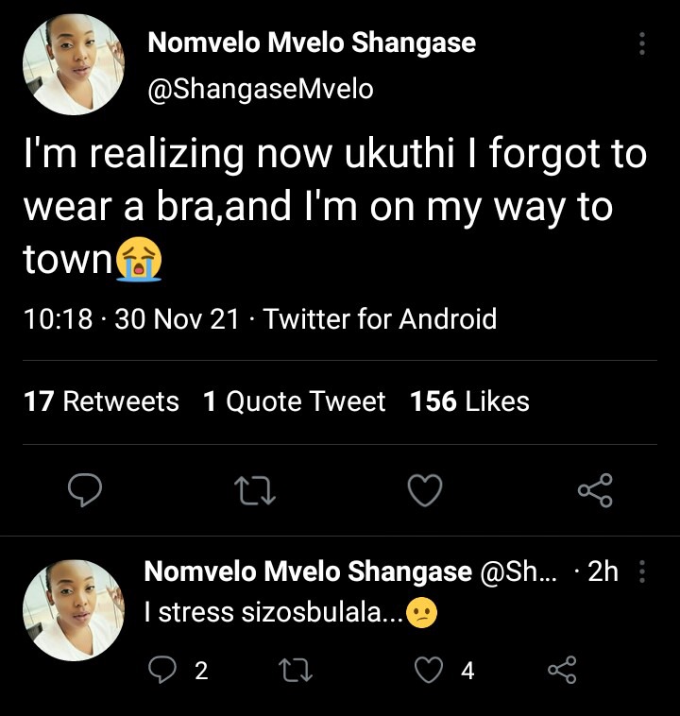Open author name on the reply tweet
The height and width of the screenshot is (716, 680).
pos(308,571)
